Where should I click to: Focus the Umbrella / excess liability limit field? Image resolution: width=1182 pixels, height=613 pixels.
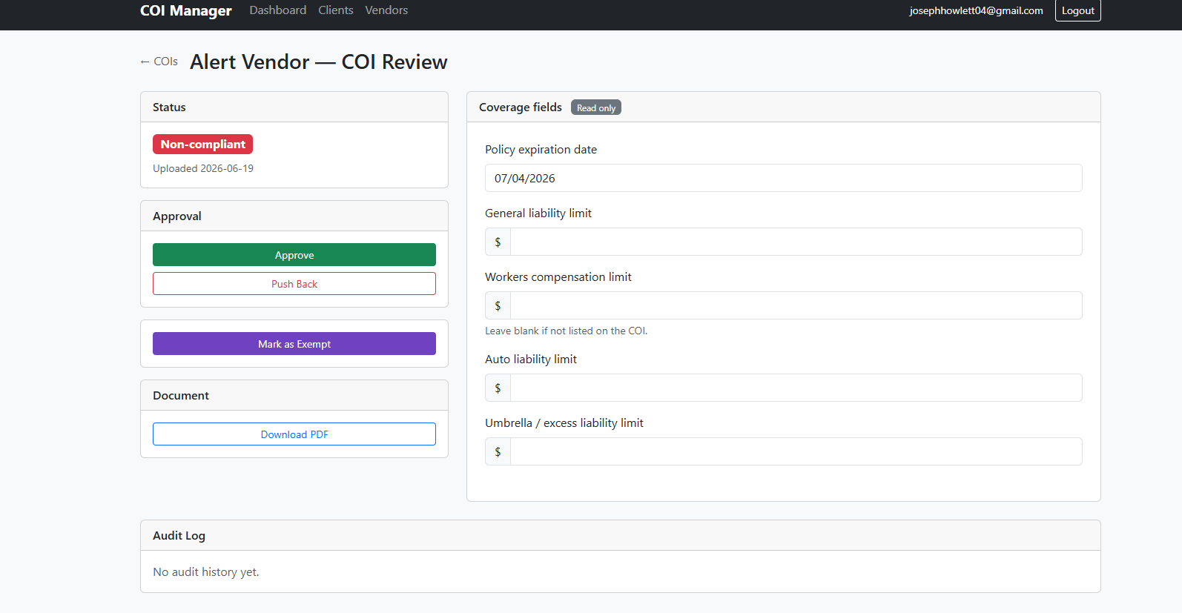(x=796, y=451)
